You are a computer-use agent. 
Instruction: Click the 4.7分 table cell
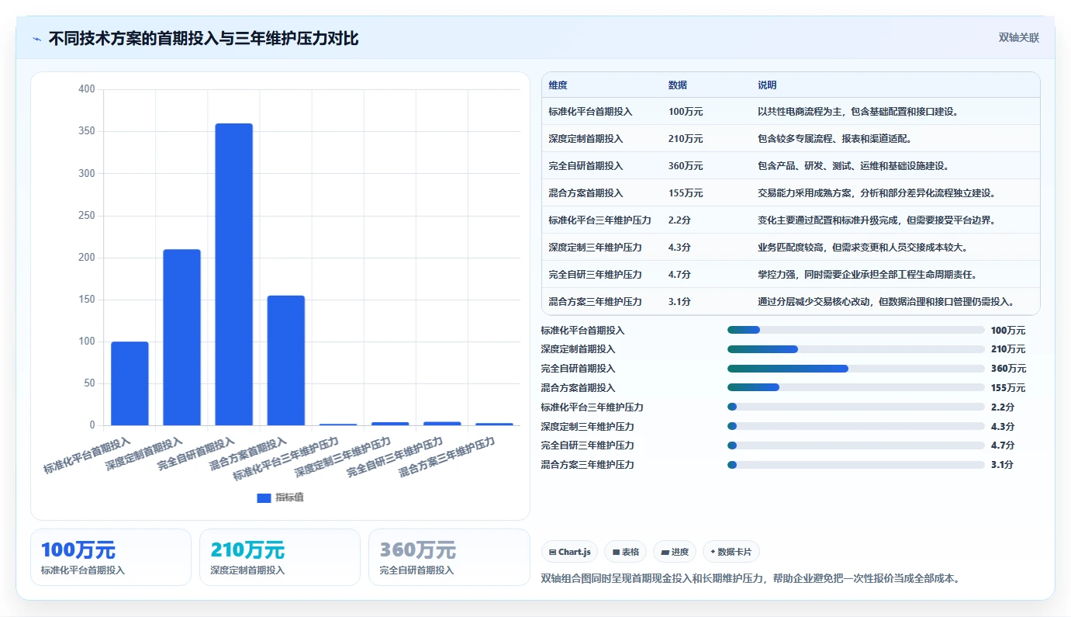point(679,275)
